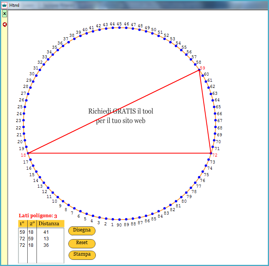Click the 'Distanza' column header

pyautogui.click(x=49, y=224)
